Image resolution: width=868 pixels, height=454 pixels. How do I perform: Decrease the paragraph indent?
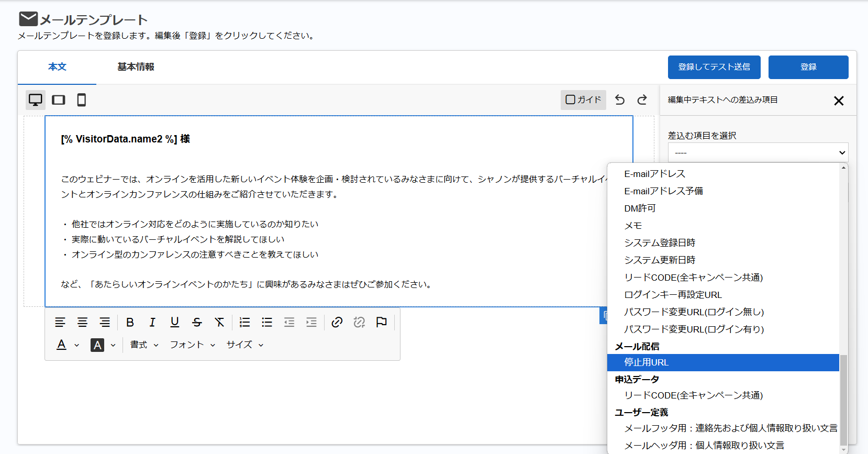289,323
